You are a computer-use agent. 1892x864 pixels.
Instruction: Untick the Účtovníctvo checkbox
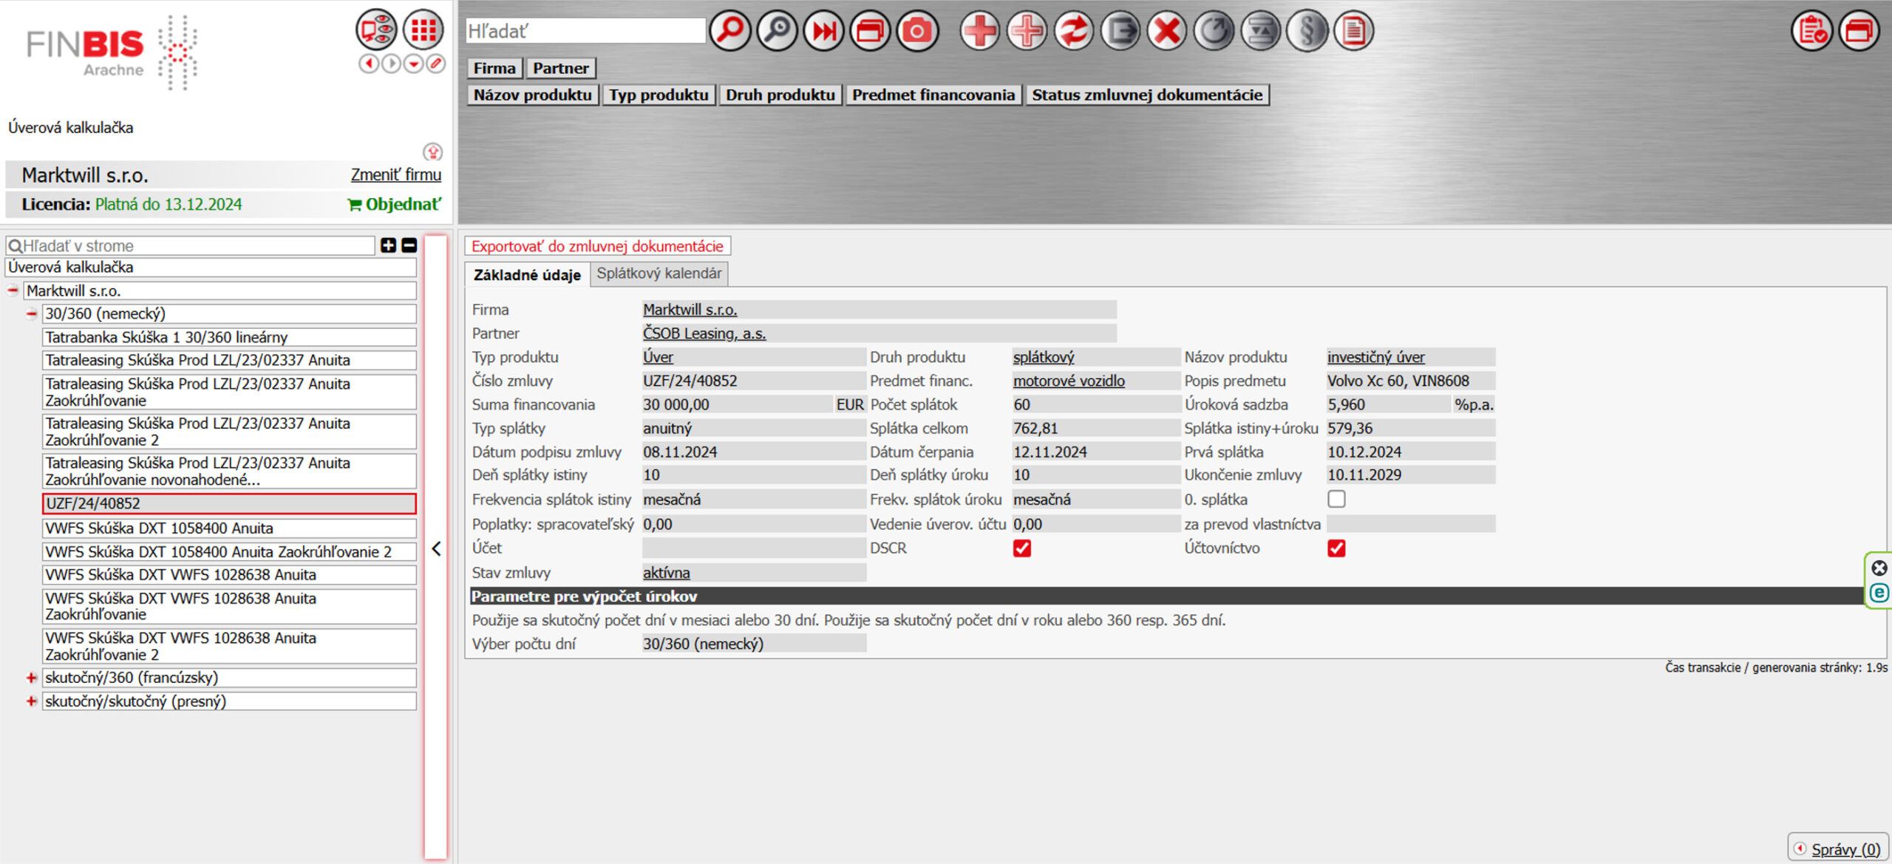1336,548
